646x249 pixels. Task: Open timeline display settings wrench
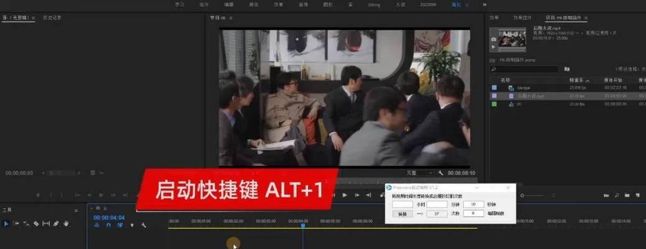pyautogui.click(x=144, y=225)
